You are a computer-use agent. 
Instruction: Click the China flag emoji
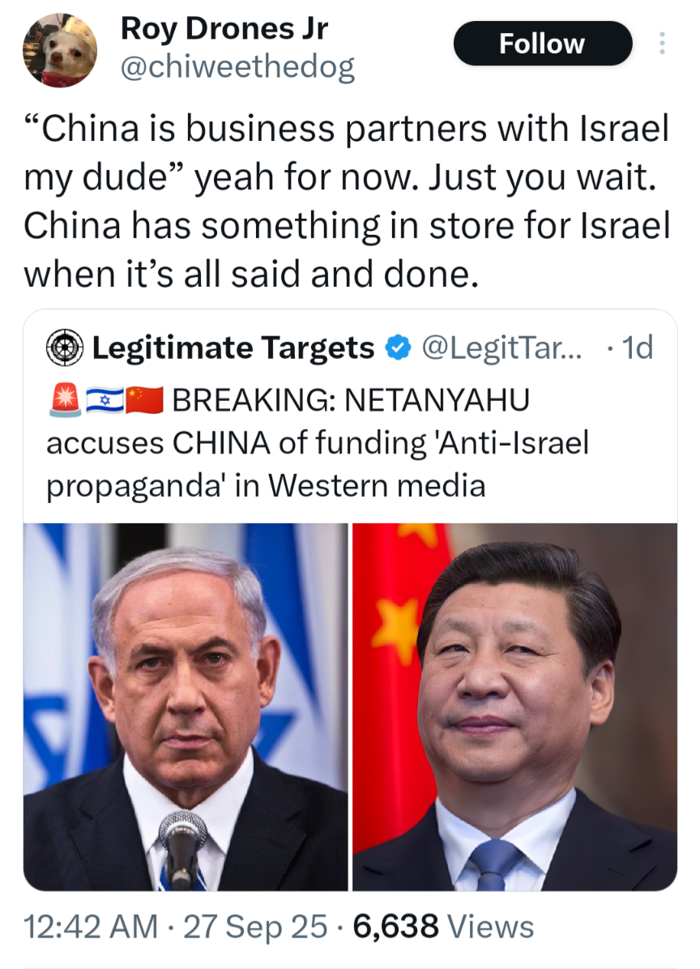[144, 400]
